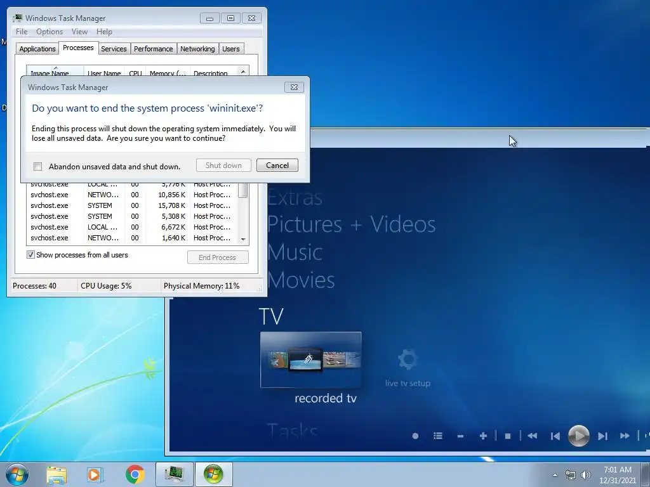Open Google Chrome from the taskbar
Screen dimensions: 650x487
click(x=135, y=474)
